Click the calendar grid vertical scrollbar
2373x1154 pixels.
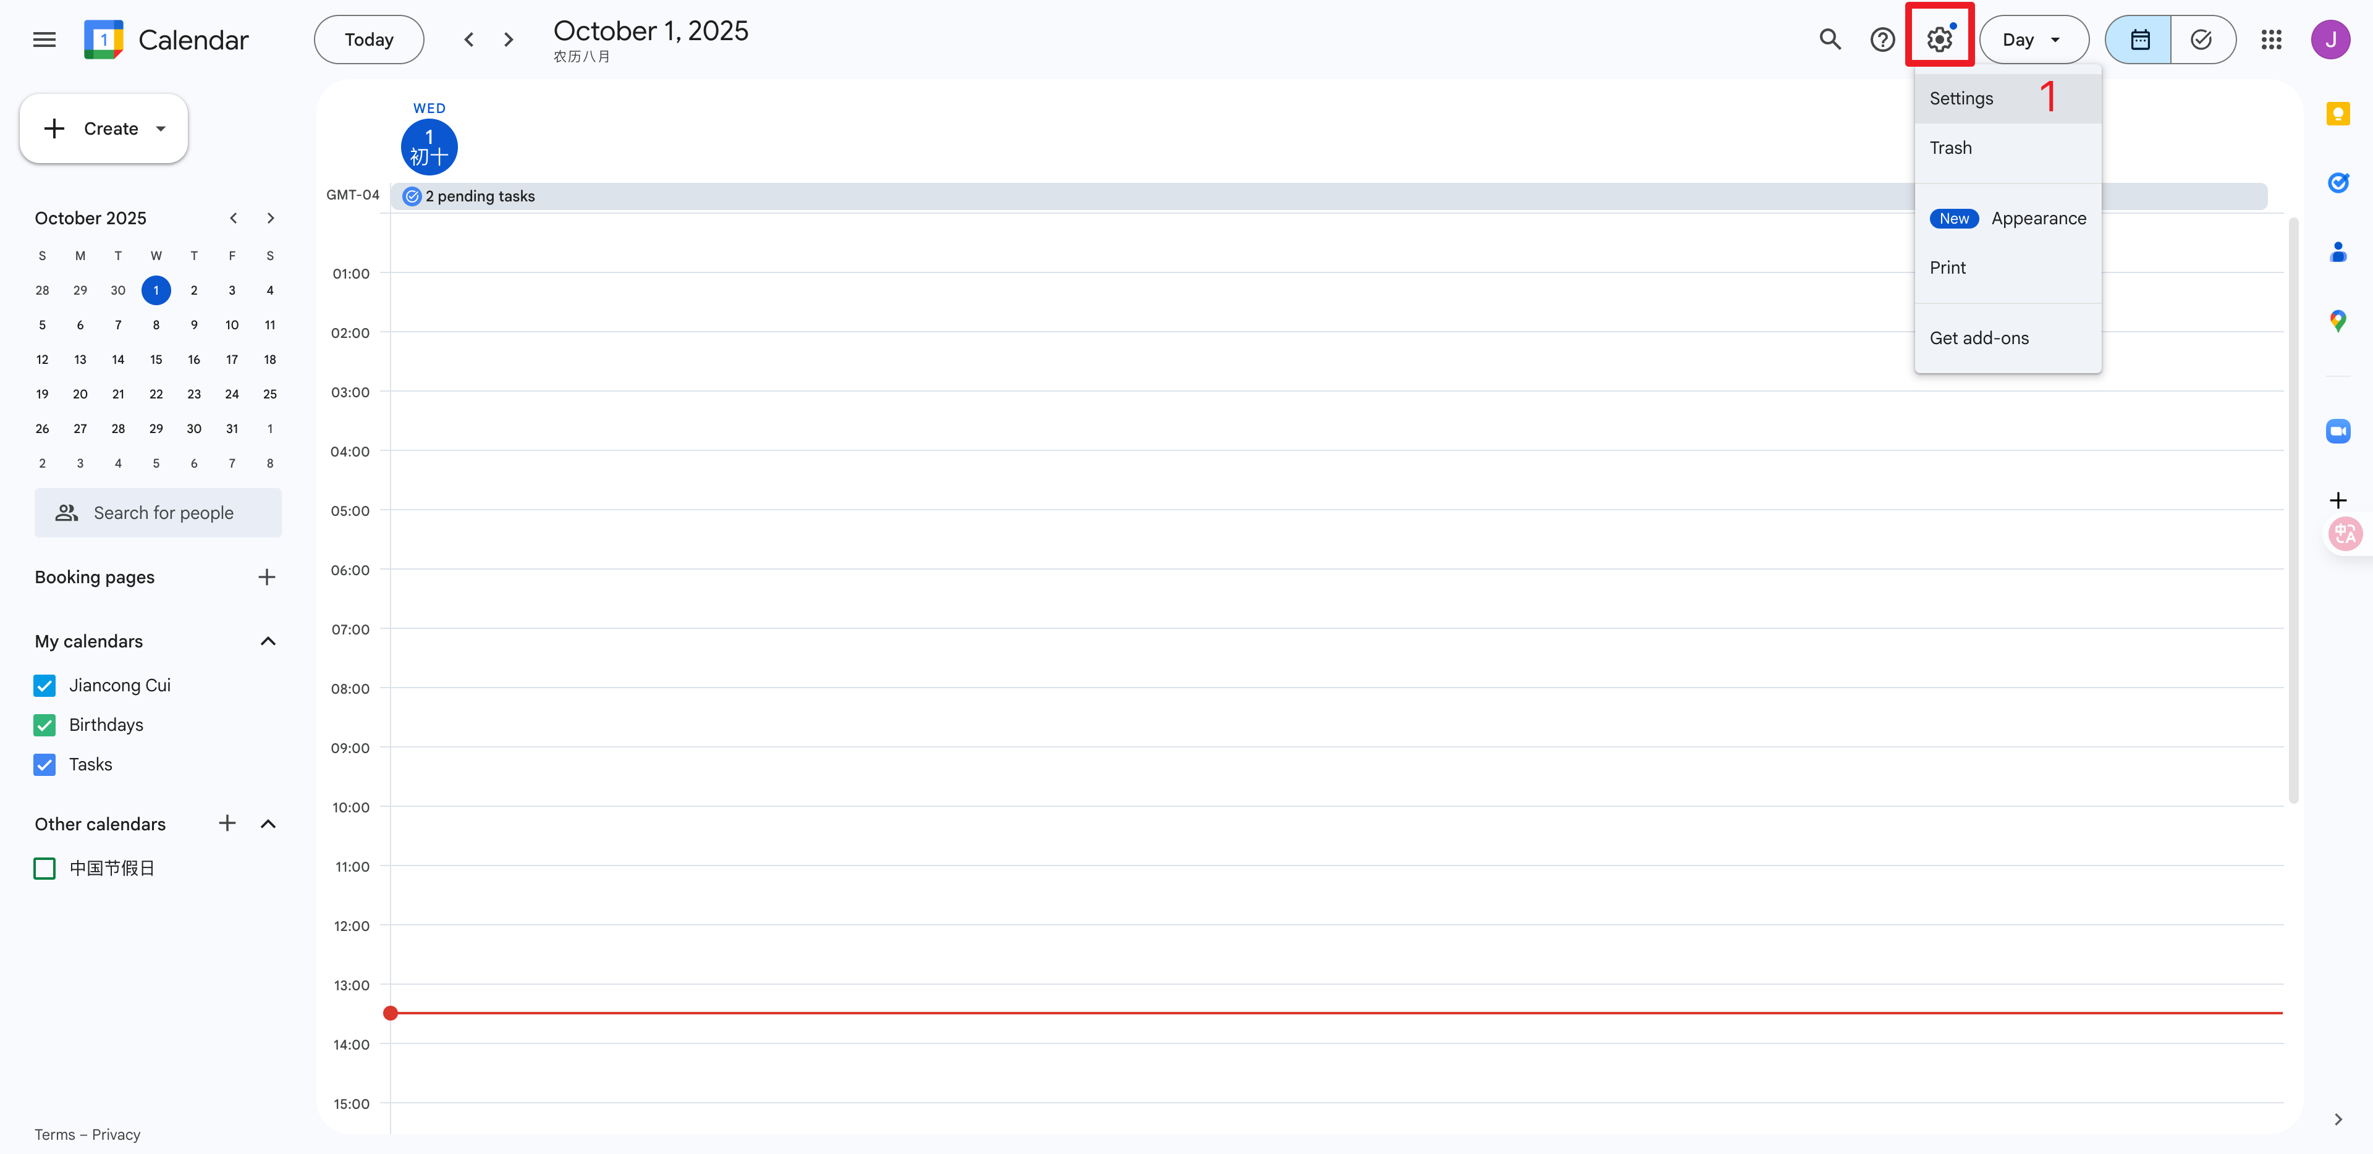(2293, 511)
